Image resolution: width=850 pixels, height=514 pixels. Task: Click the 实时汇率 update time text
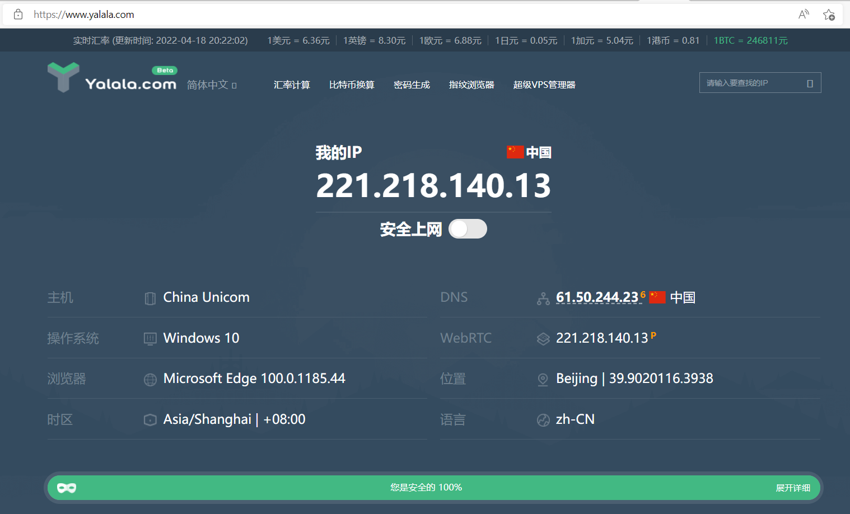[160, 40]
